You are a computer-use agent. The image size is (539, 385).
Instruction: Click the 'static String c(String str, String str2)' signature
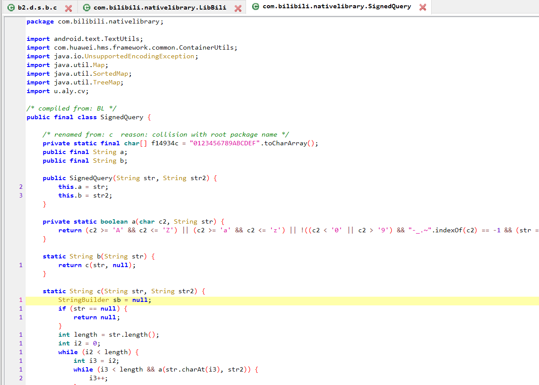(x=124, y=291)
